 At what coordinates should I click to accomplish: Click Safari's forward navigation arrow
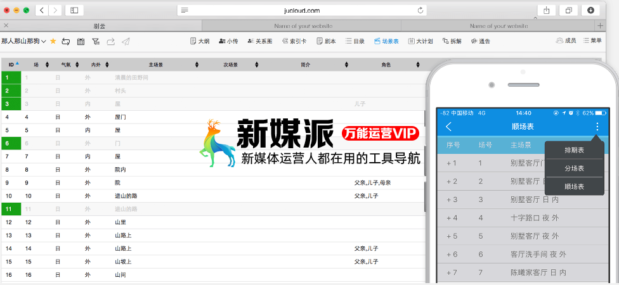click(x=55, y=10)
